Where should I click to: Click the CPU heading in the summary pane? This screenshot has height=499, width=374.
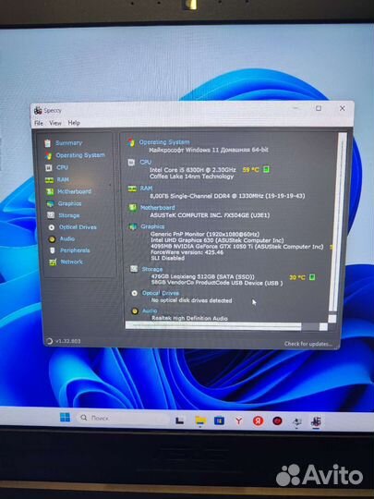coord(145,162)
